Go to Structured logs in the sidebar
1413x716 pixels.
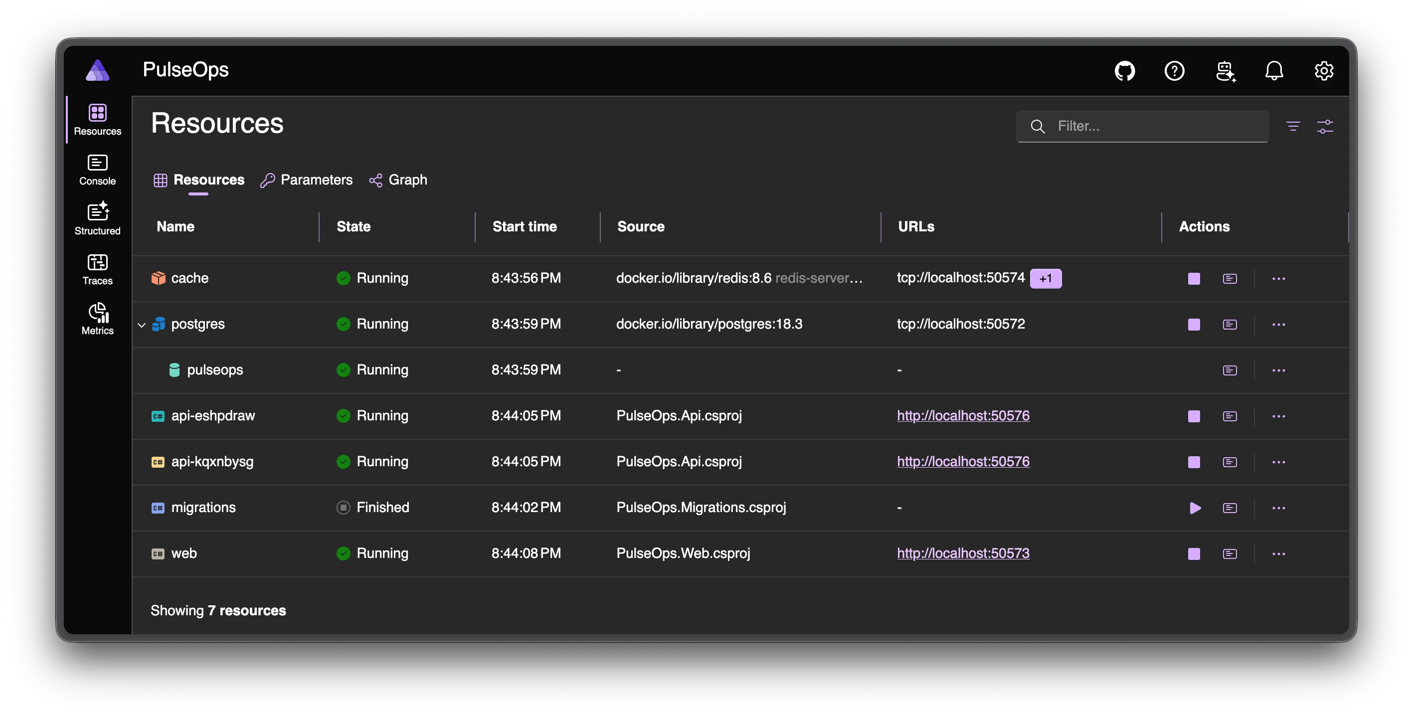(x=98, y=219)
